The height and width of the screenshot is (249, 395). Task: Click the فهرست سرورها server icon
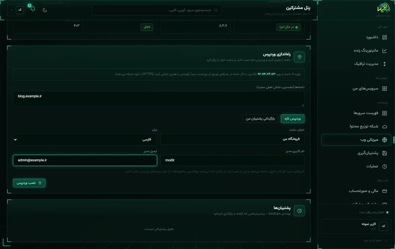click(384, 113)
